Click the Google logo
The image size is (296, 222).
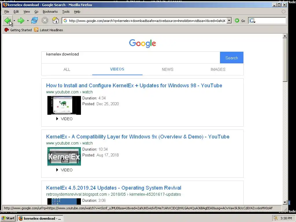click(143, 43)
